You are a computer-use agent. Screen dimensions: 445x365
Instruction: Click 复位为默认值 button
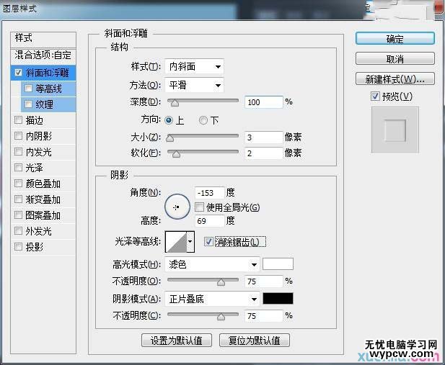(255, 341)
